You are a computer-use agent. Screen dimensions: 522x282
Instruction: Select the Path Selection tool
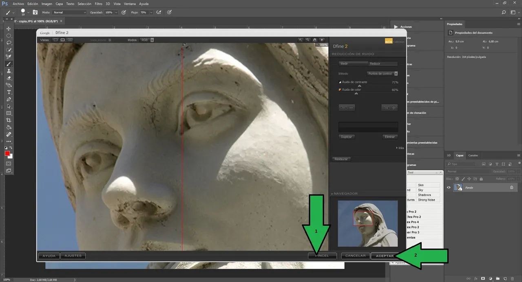(9, 106)
